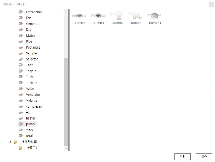The image size is (215, 162).
Task: Choose the Pipe category label
Action: (29, 42)
